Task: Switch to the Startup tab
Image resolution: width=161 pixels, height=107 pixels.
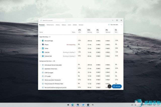Action: pyautogui.click(x=64, y=25)
